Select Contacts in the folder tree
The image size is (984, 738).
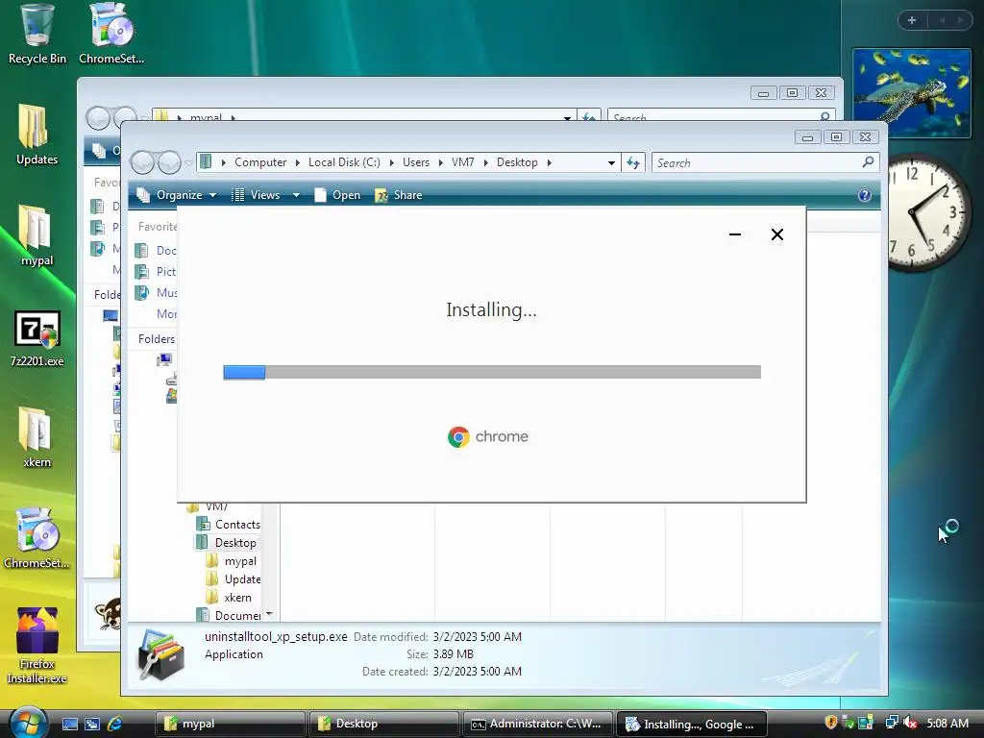229,524
